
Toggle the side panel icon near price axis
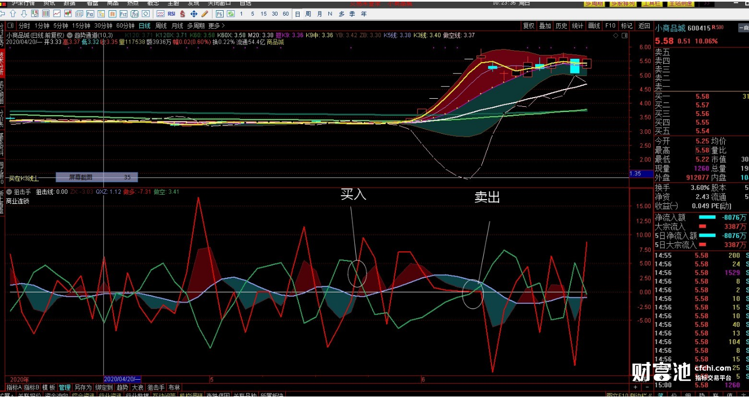click(625, 36)
